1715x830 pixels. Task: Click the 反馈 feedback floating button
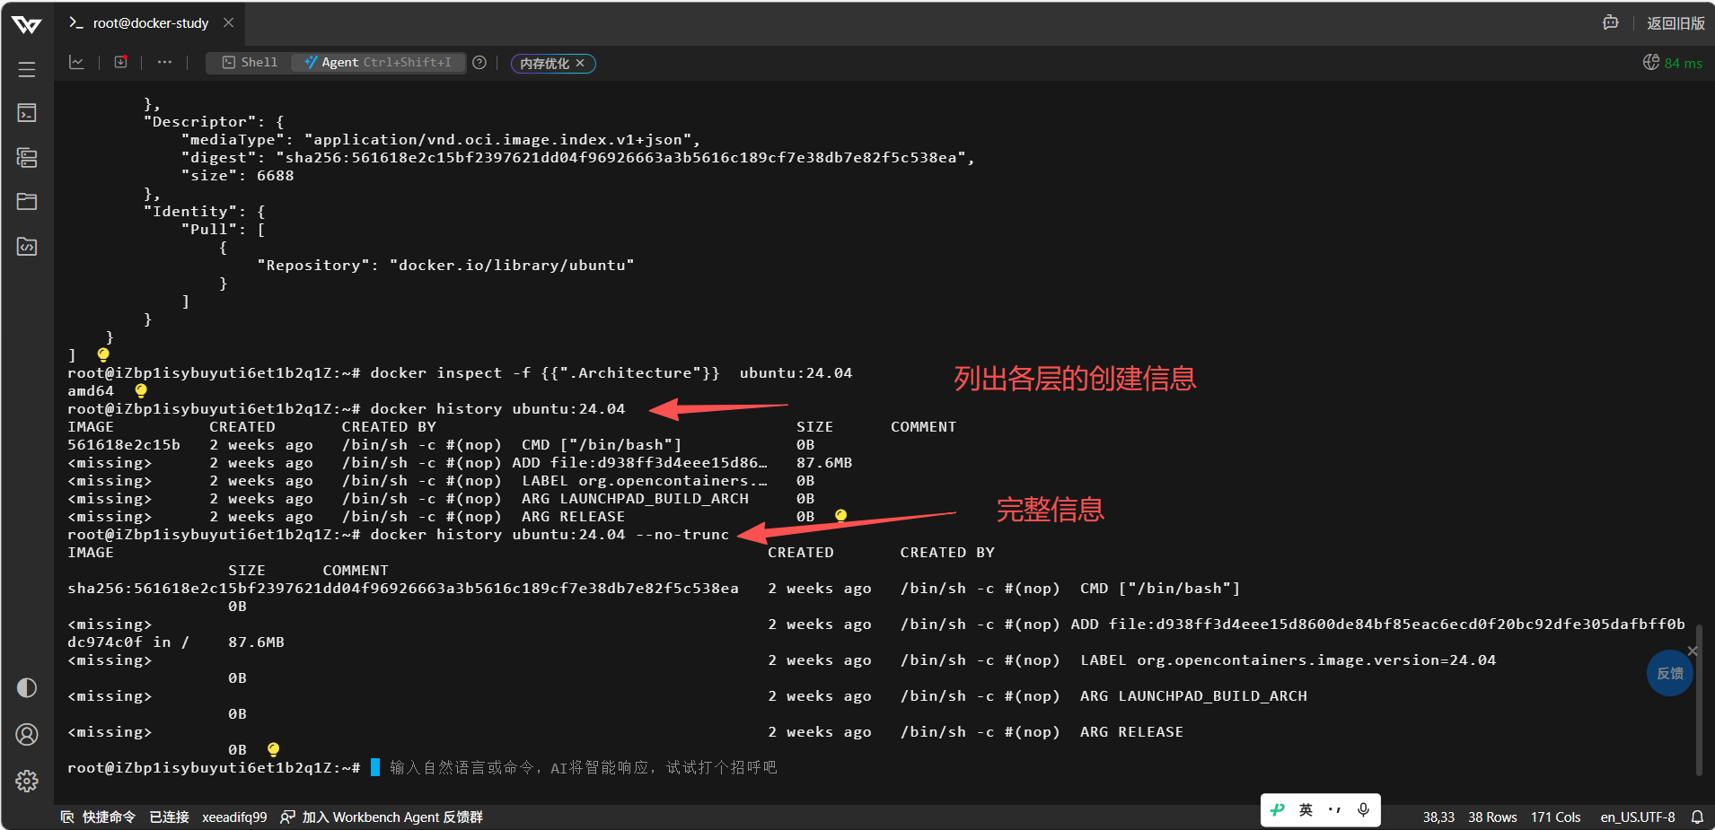click(x=1669, y=673)
